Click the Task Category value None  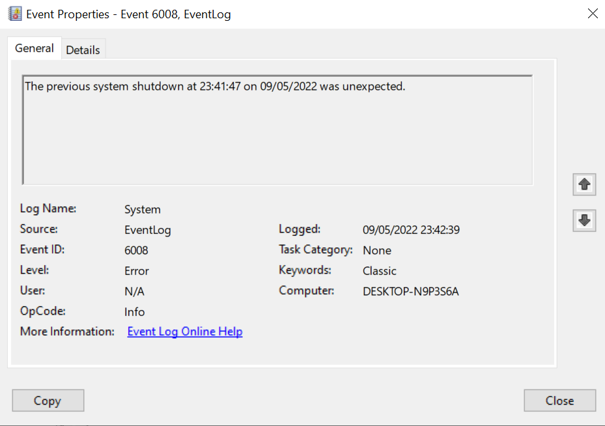click(x=377, y=250)
